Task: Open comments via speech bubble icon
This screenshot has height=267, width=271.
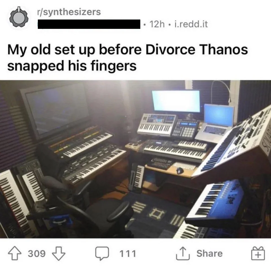Action: (102, 253)
